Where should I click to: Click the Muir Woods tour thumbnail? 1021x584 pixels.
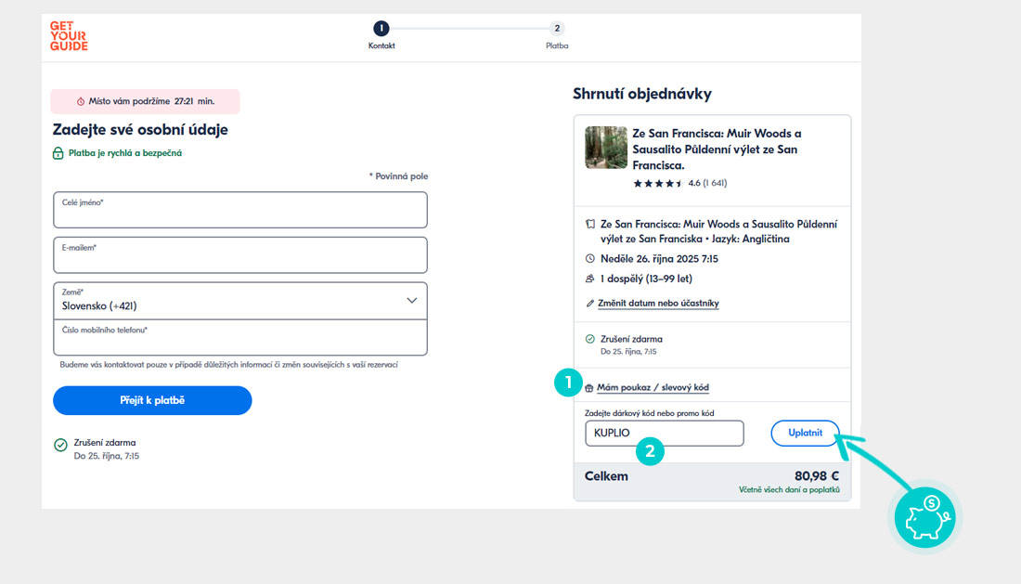(x=605, y=147)
